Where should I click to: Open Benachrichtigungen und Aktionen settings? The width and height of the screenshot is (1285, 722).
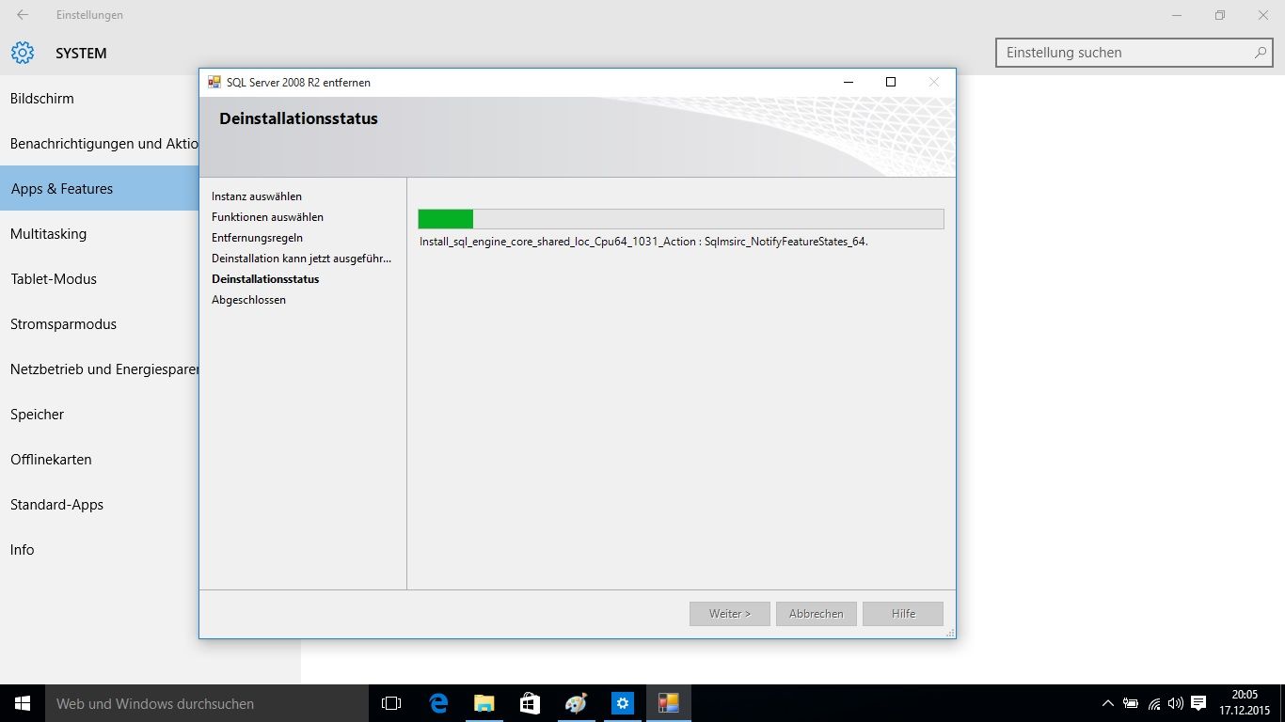tap(99, 143)
